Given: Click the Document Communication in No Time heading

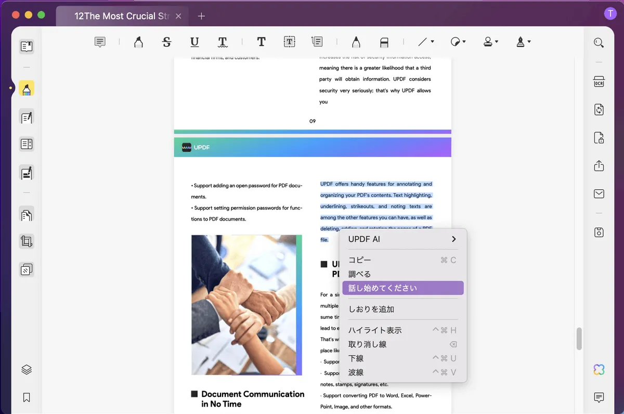Looking at the screenshot, I should (253, 399).
